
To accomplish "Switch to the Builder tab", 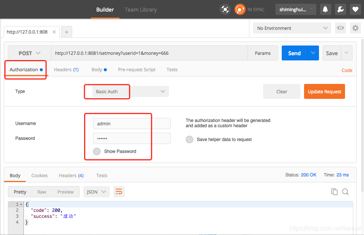I will [x=105, y=10].
